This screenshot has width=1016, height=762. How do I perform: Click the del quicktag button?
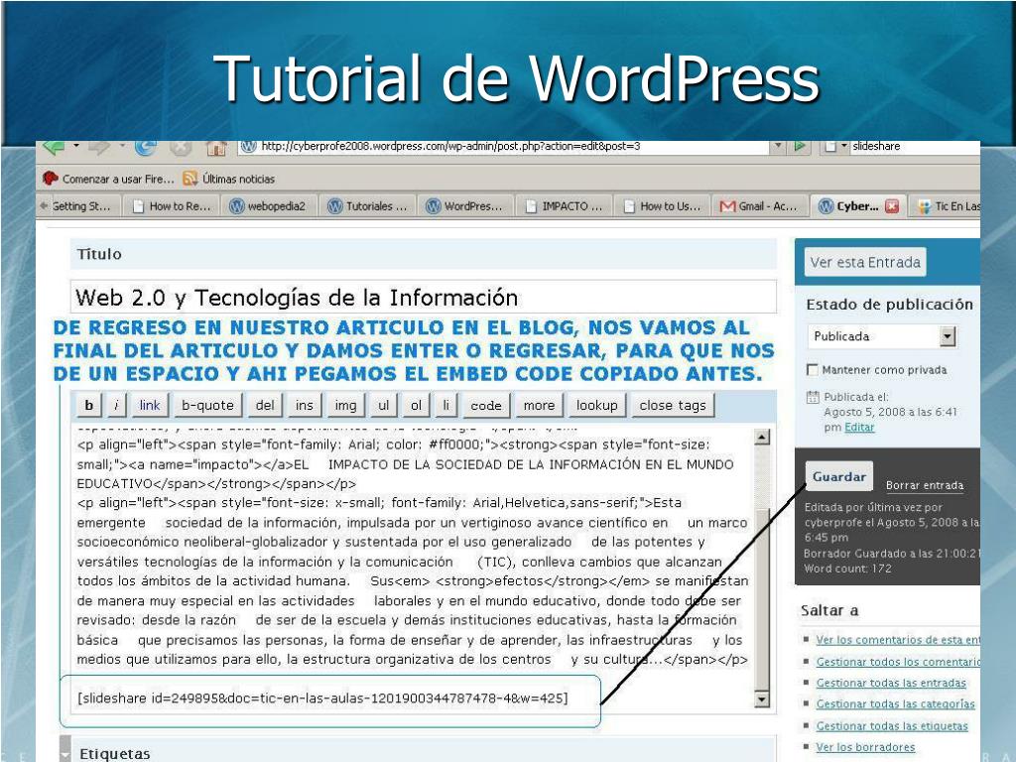click(x=264, y=405)
